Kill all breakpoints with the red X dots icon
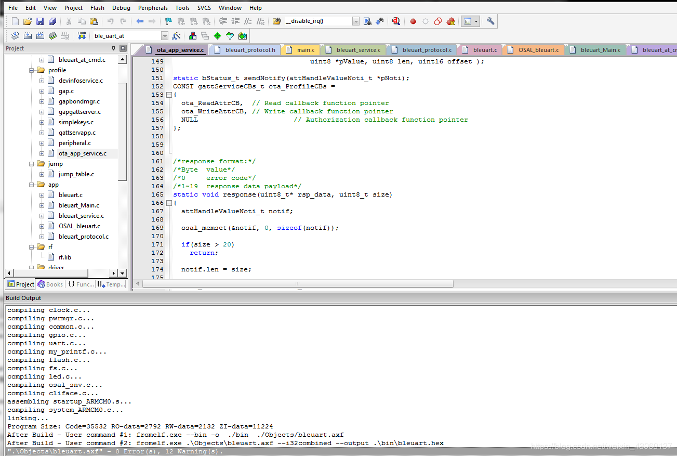This screenshot has height=456, width=677. pyautogui.click(x=450, y=21)
